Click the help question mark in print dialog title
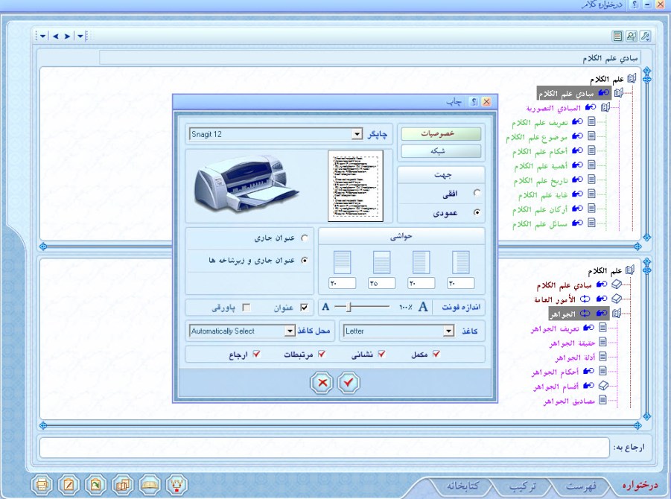The height and width of the screenshot is (499, 671). tap(473, 101)
